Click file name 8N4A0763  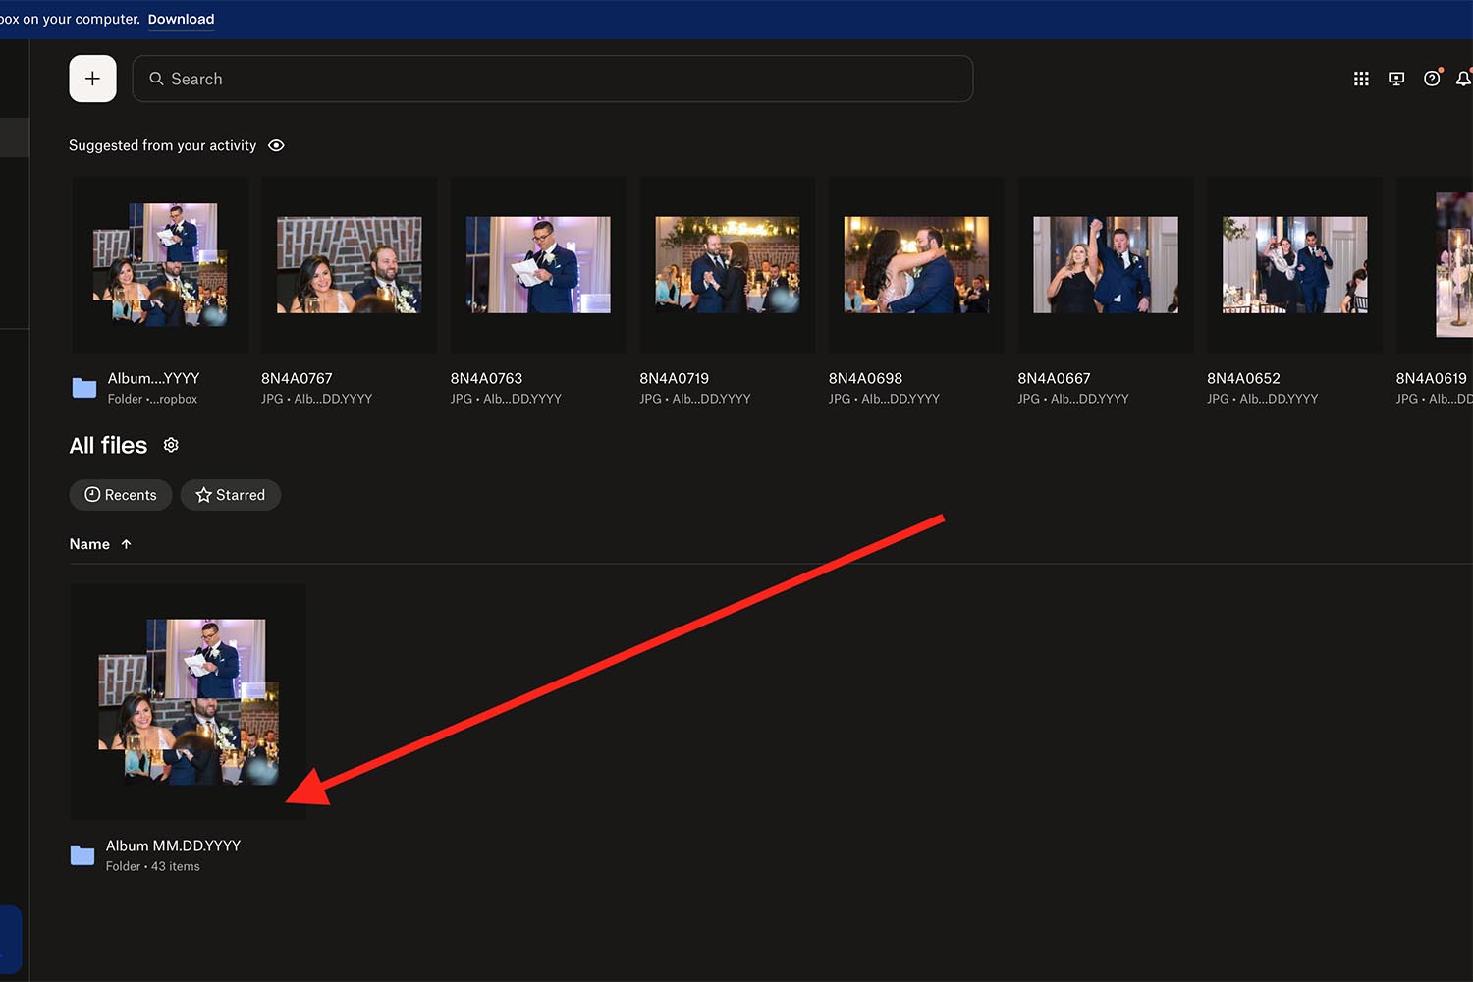[486, 378]
